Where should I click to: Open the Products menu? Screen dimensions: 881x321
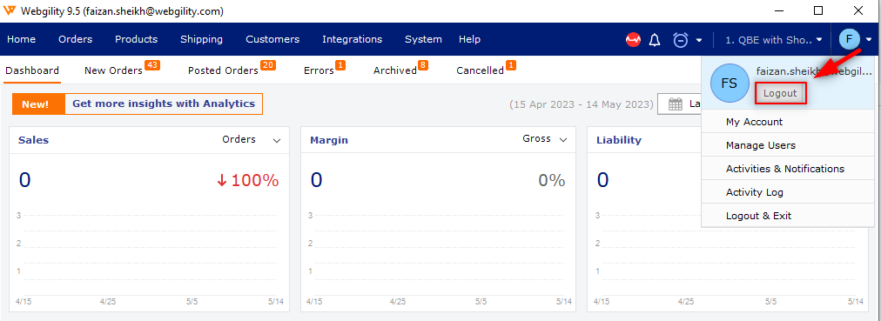[x=136, y=39]
